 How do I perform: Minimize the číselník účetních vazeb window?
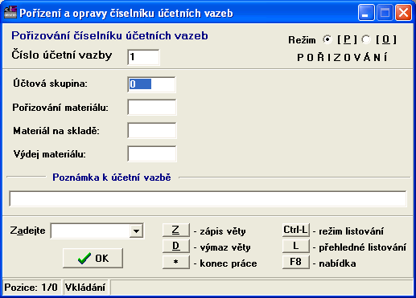pos(366,13)
